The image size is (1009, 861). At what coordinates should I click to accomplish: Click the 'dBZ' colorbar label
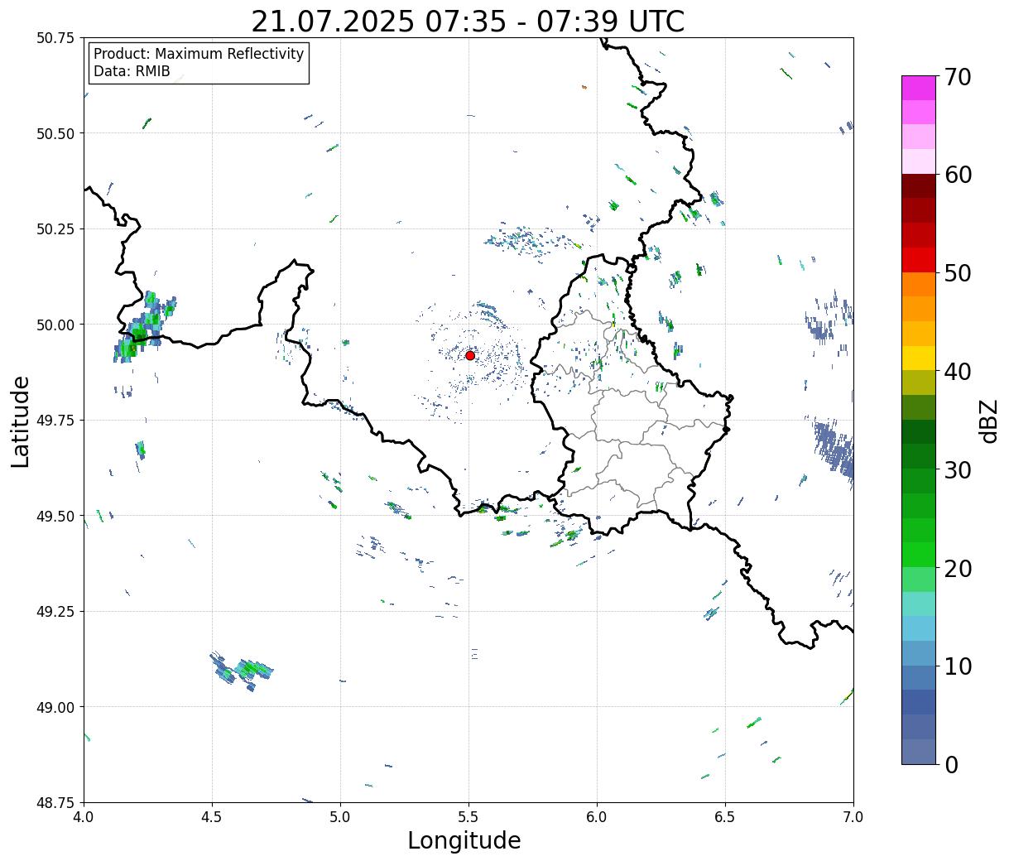(989, 420)
